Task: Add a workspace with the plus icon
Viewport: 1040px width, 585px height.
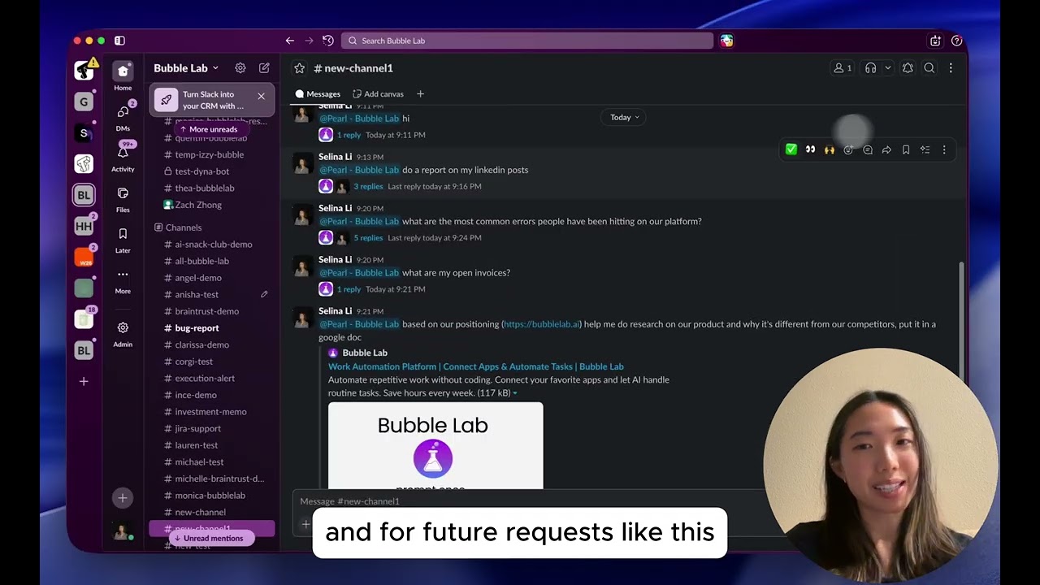Action: (x=84, y=381)
